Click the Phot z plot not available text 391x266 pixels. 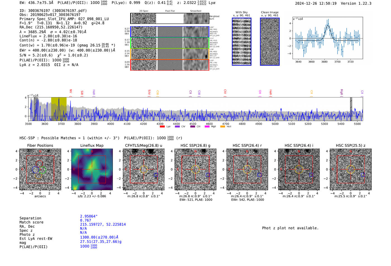pos(290,228)
